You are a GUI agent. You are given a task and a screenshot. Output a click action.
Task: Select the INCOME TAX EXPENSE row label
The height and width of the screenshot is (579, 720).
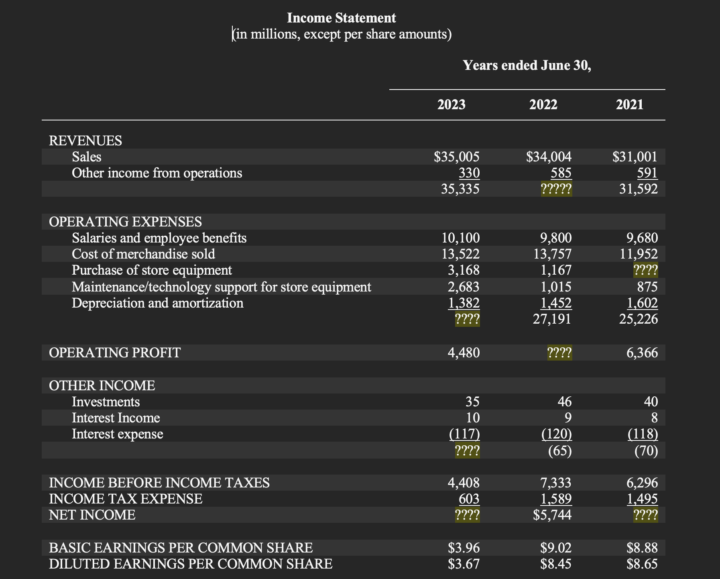click(125, 498)
